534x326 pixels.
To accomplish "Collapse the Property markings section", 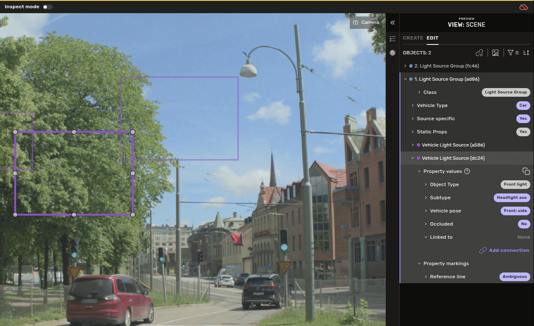I will (x=419, y=263).
